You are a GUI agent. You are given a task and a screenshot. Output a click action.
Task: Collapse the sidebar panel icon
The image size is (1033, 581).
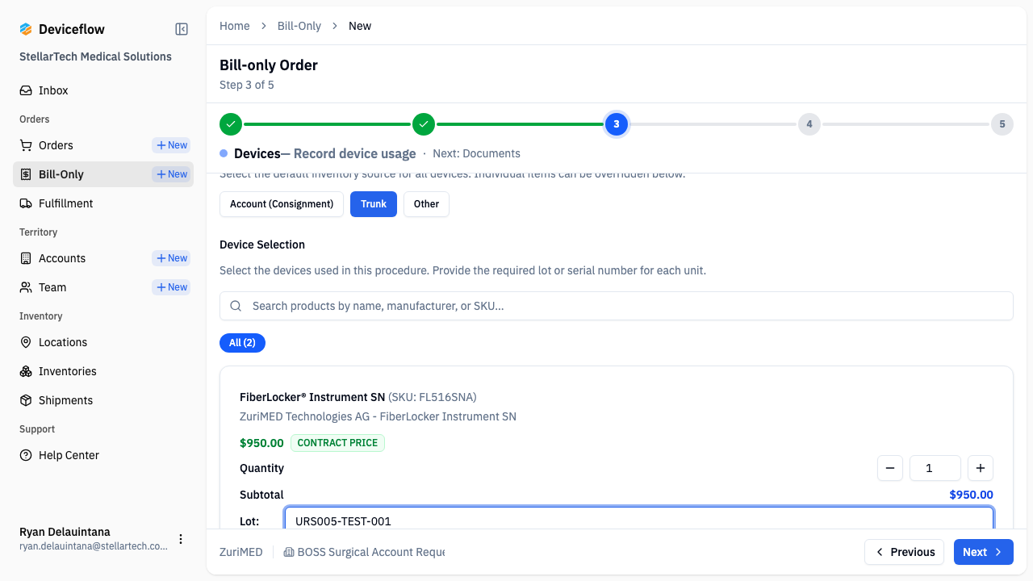(x=182, y=29)
